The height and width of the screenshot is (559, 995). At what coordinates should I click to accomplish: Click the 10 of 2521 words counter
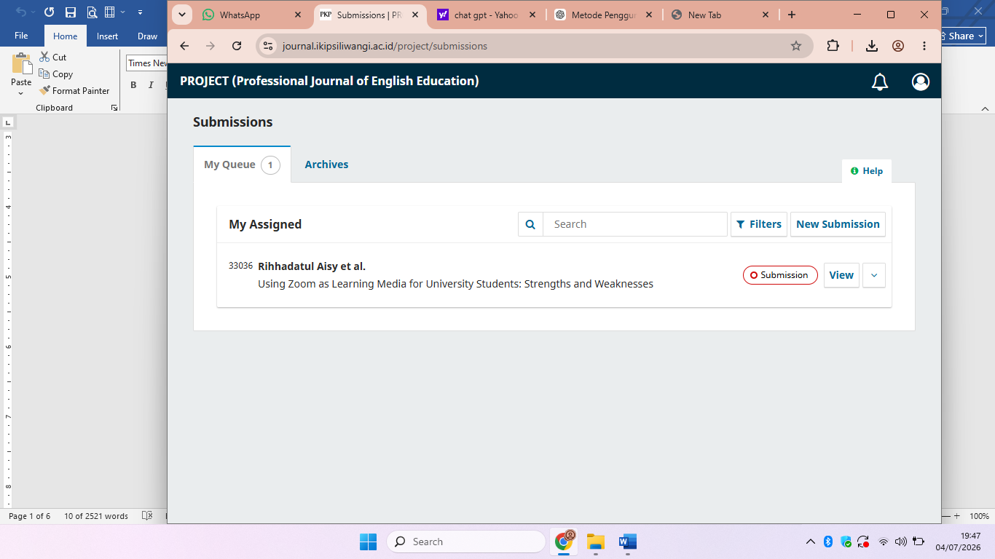point(96,516)
